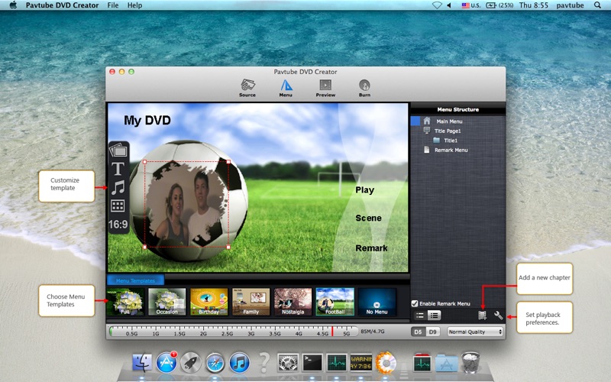Open the Applications folder in Dock

pyautogui.click(x=446, y=362)
